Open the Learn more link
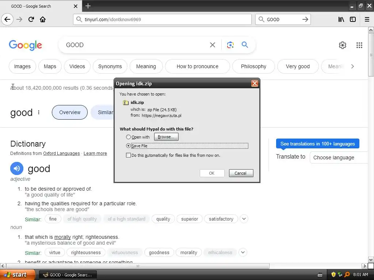Viewport: 374px width, 280px height. (95, 153)
